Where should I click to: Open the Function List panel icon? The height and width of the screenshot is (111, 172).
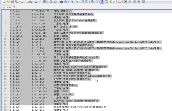(x=115, y=2)
